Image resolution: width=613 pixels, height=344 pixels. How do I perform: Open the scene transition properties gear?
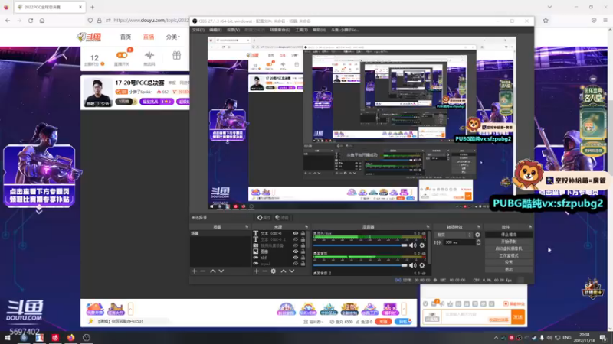pos(477,235)
